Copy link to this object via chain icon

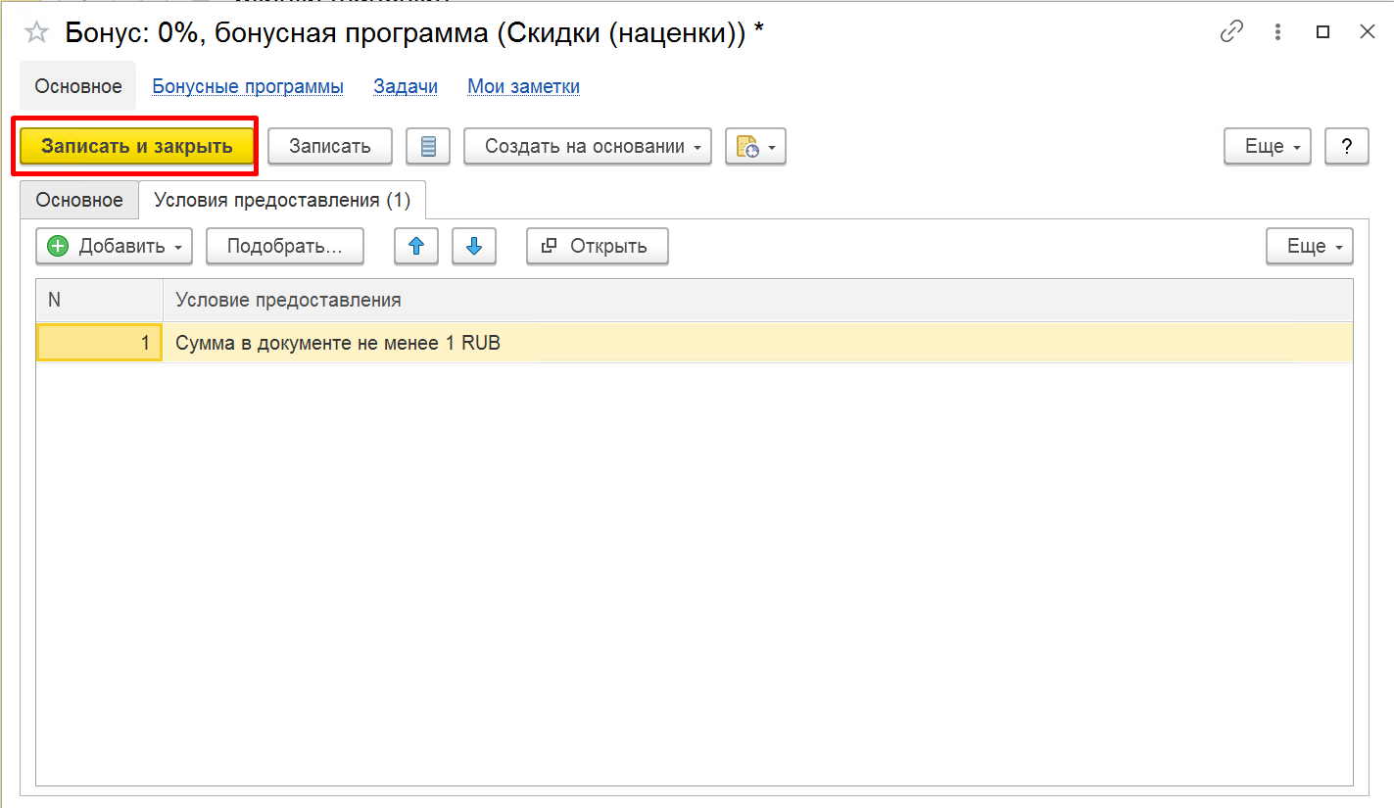[1231, 31]
